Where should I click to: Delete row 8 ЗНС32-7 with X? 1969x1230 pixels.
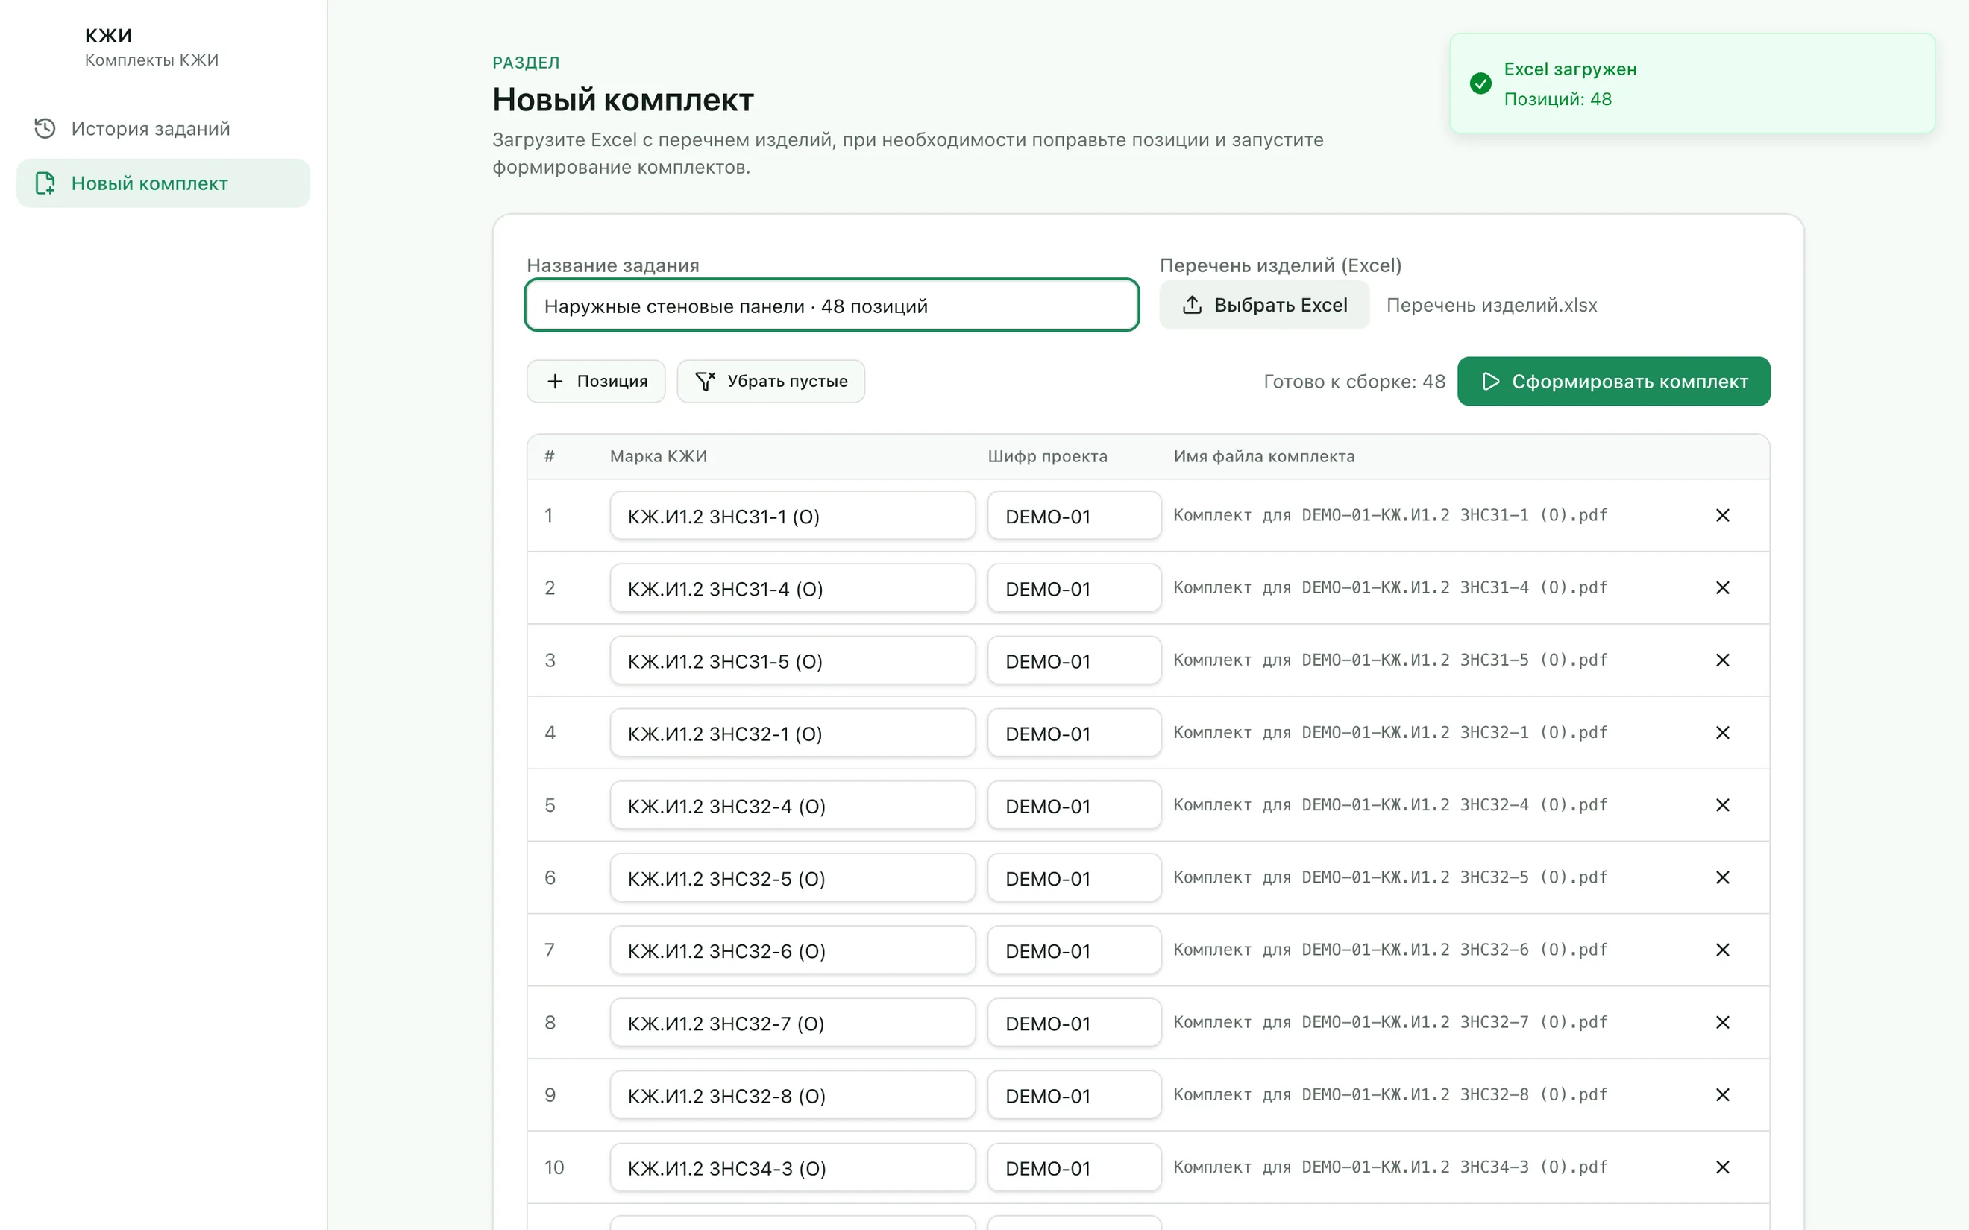point(1722,1023)
